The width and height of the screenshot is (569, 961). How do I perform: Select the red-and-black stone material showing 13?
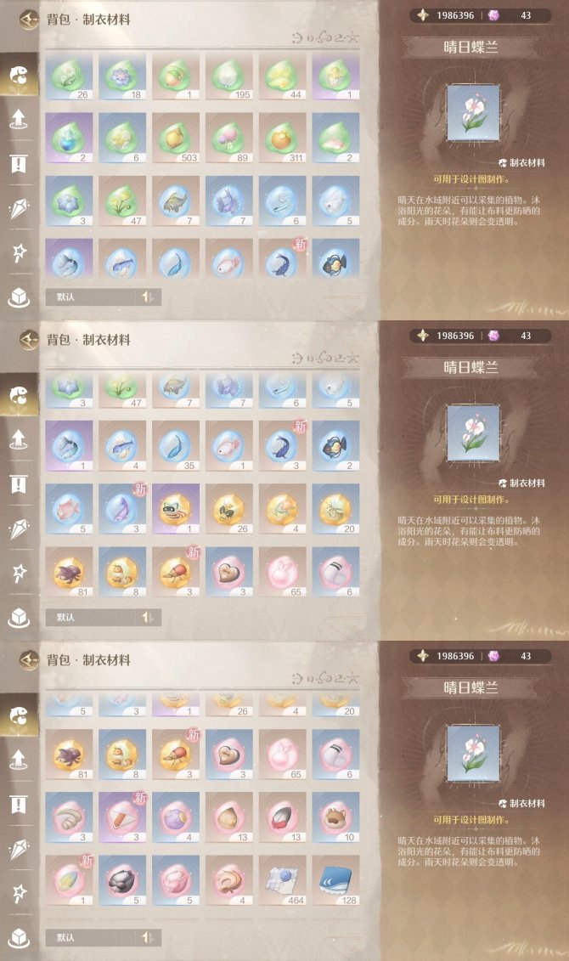282,817
